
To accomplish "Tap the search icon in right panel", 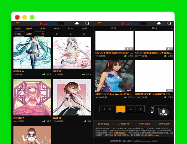I will (169, 23).
